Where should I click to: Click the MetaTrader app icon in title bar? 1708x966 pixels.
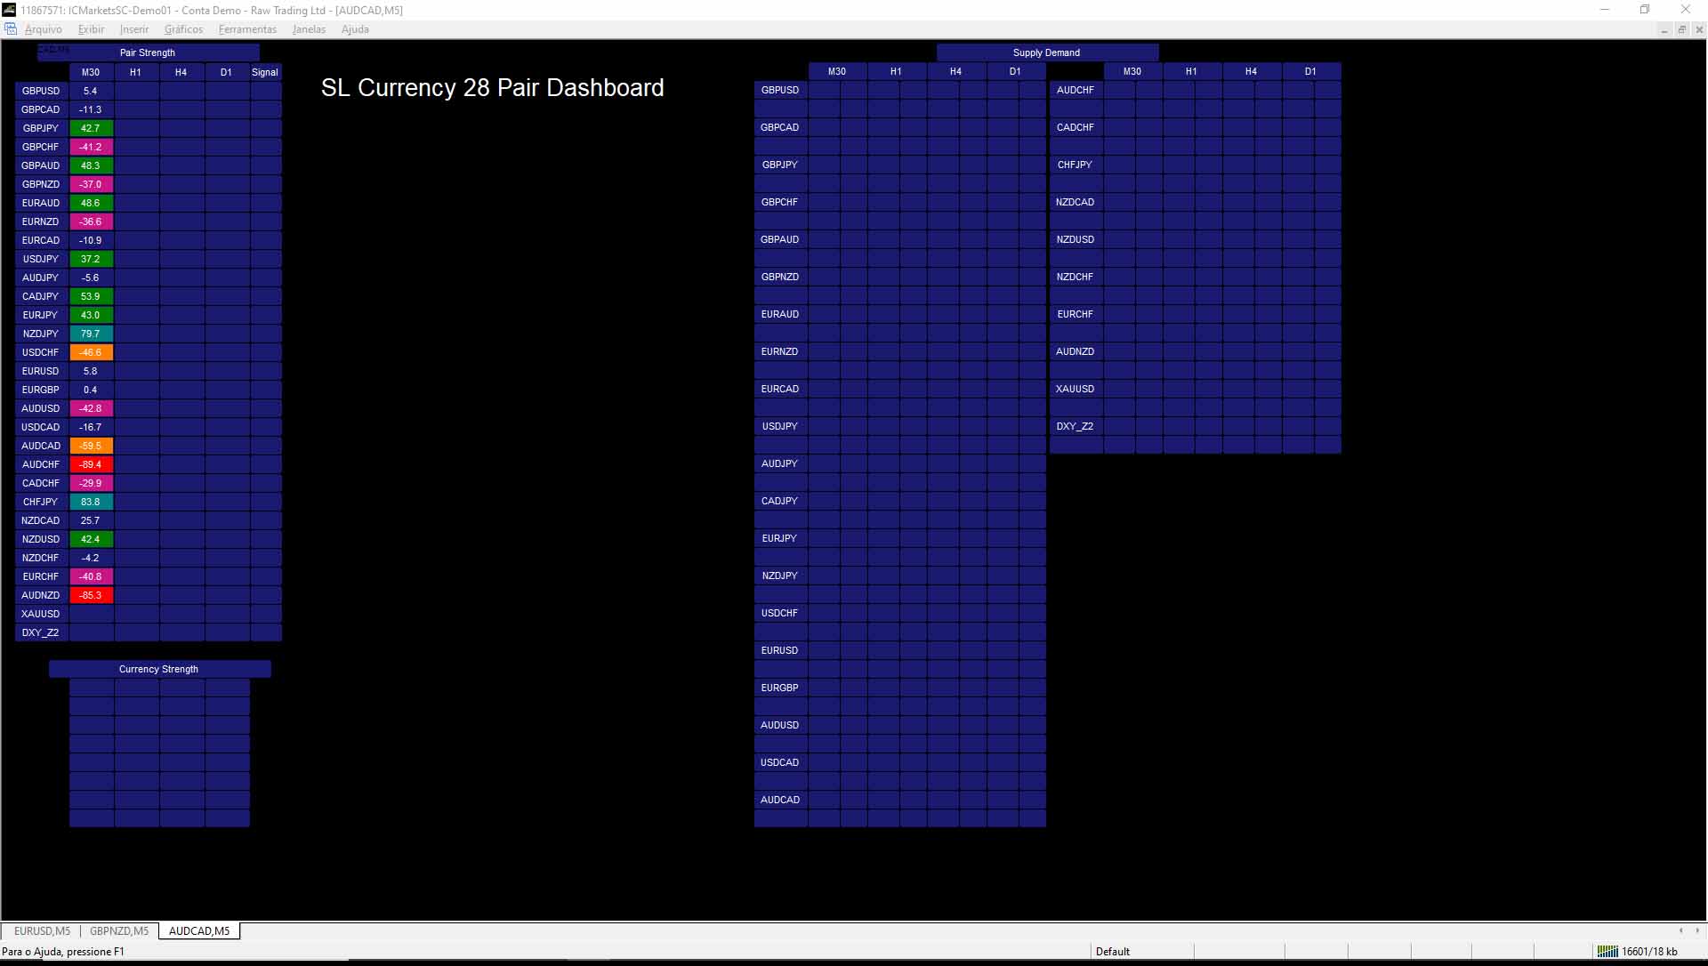9,10
